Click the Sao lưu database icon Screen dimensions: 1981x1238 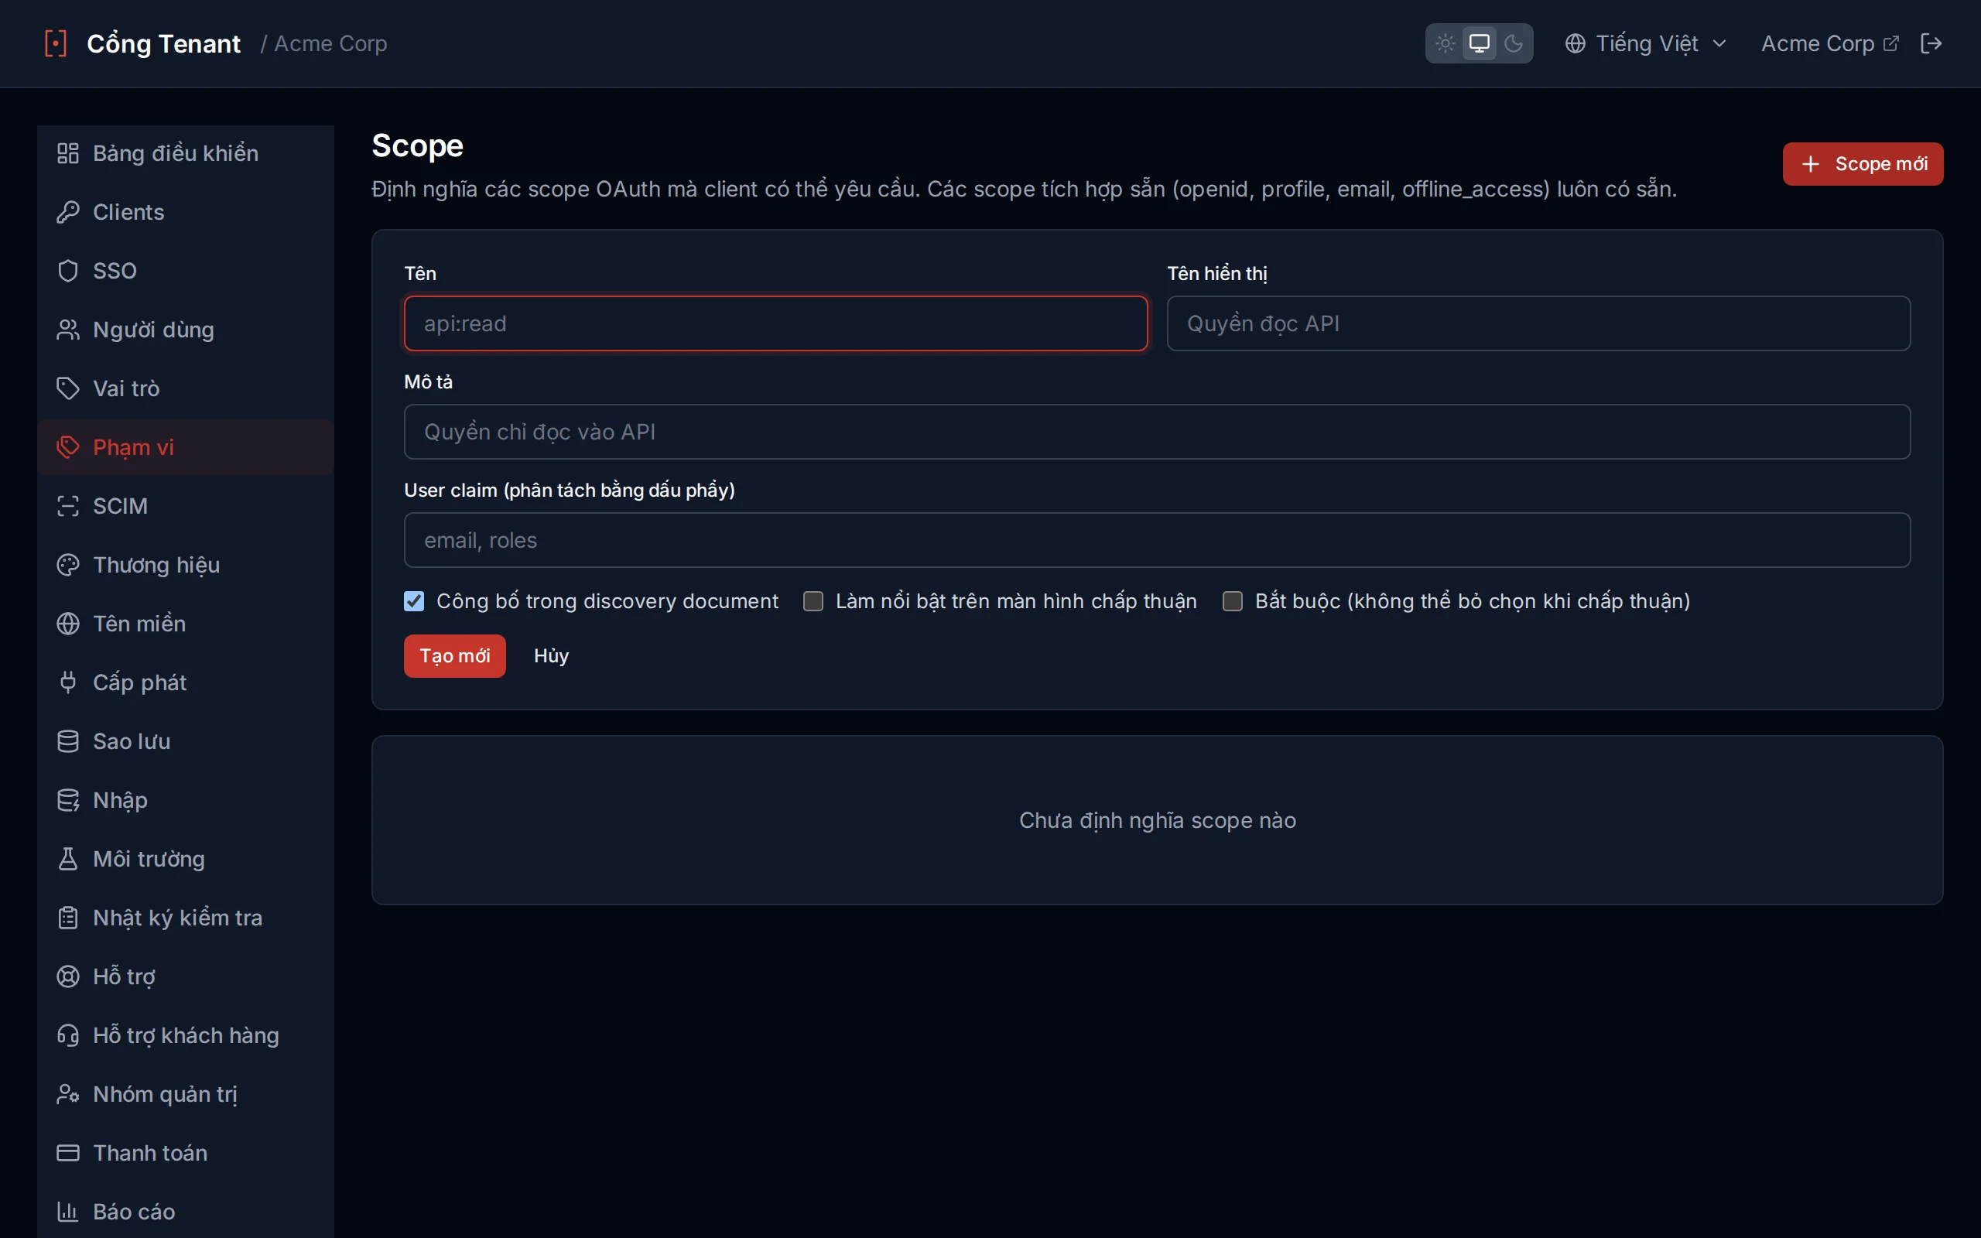[68, 741]
